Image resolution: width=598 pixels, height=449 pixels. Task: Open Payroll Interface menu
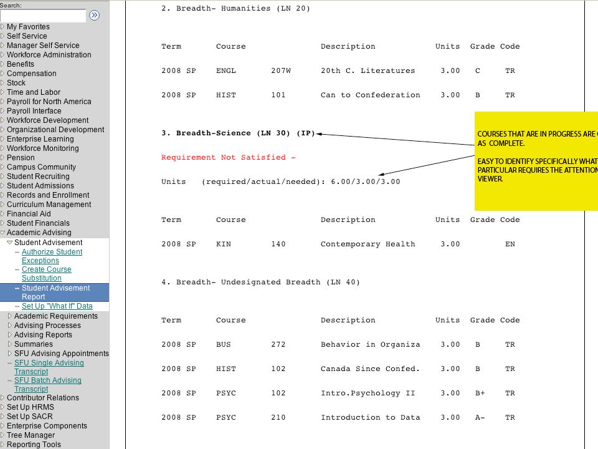point(34,111)
